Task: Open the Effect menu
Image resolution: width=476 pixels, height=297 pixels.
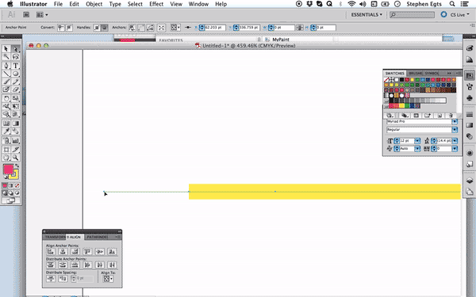Action: (x=156, y=4)
